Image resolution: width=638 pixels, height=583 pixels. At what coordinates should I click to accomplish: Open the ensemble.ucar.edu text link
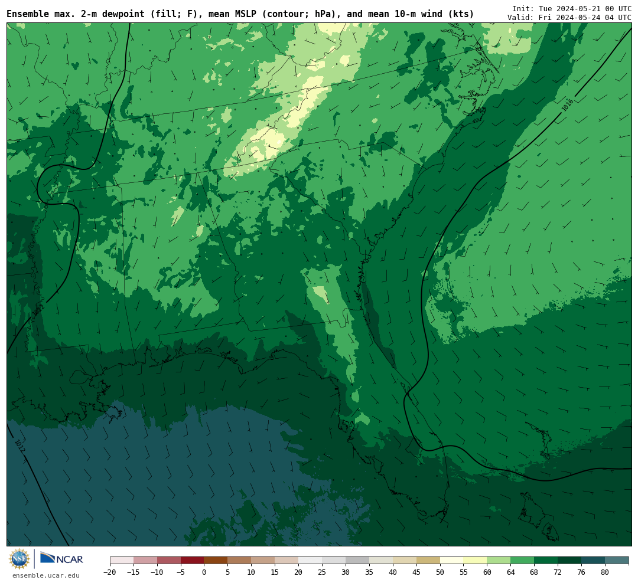pos(46,576)
